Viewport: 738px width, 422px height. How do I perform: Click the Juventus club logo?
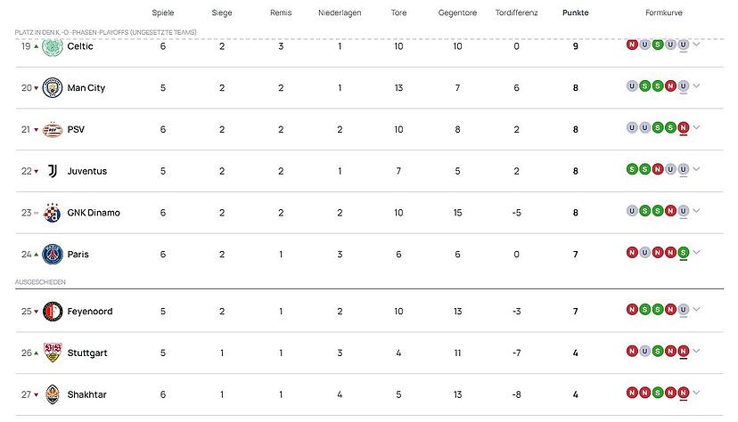click(x=53, y=171)
